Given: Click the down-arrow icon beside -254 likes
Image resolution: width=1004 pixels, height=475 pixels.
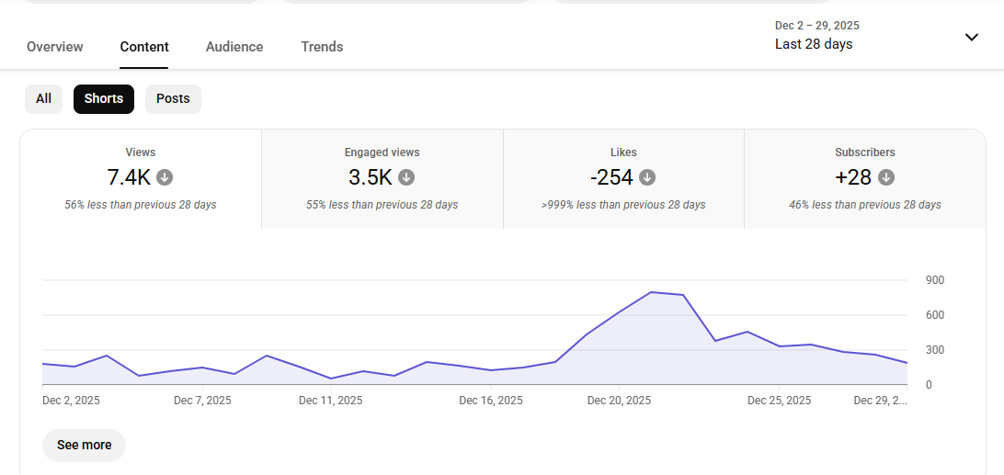Looking at the screenshot, I should [x=647, y=177].
